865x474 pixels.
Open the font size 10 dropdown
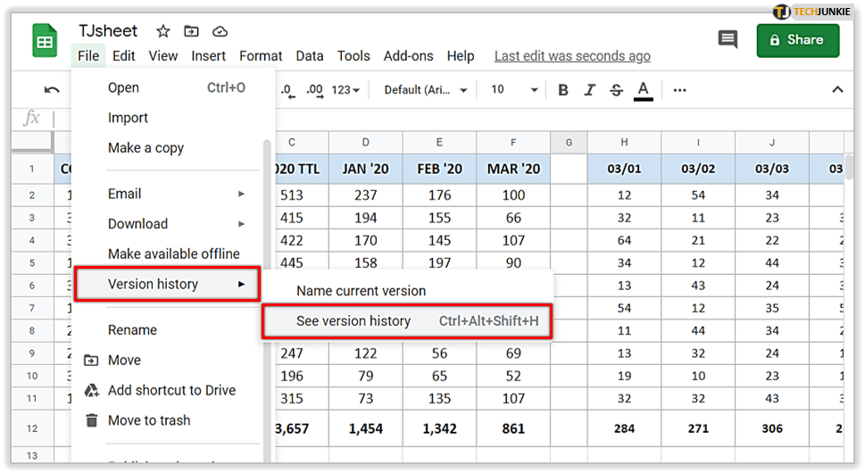pyautogui.click(x=514, y=90)
